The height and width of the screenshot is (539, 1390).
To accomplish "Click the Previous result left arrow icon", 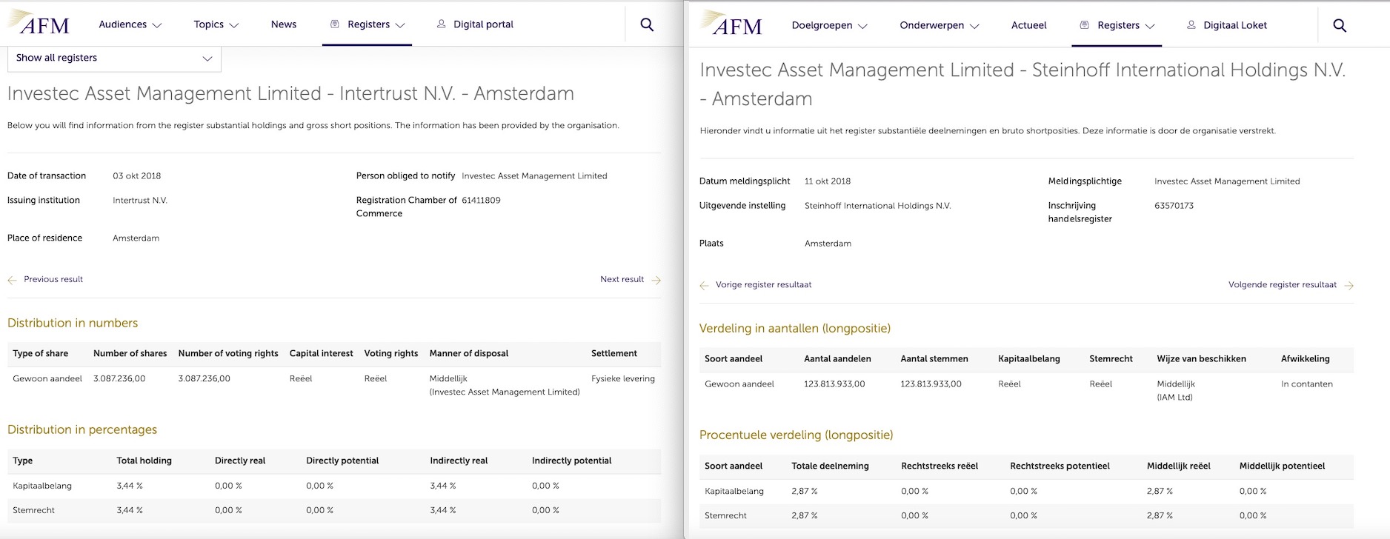I will coord(12,280).
